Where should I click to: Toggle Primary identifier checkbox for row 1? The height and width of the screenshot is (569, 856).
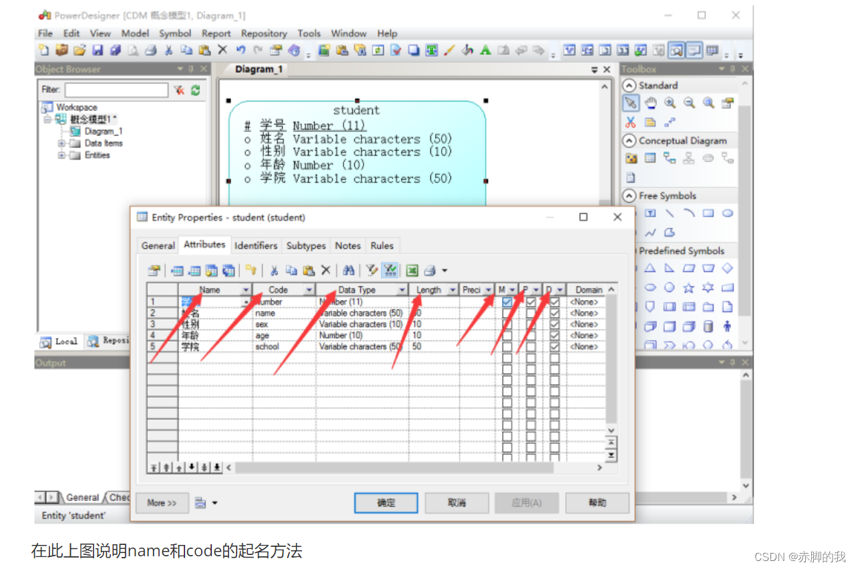[x=531, y=302]
